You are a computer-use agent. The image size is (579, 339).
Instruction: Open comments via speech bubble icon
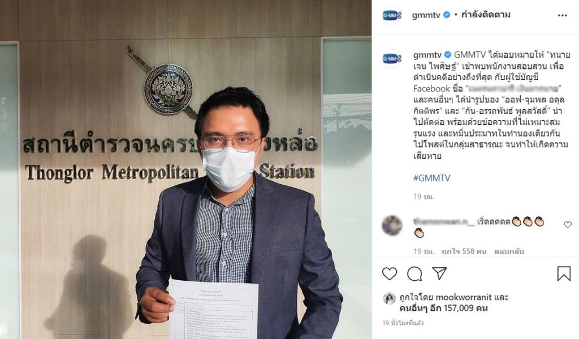[414, 273]
